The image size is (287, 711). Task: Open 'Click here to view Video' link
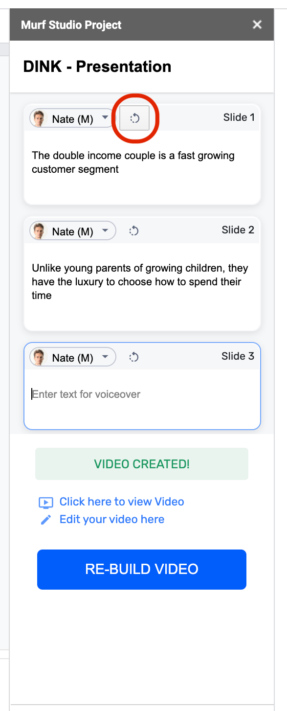click(122, 502)
